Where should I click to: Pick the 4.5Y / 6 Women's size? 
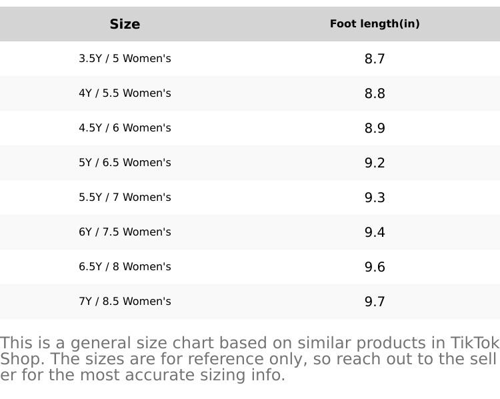point(125,128)
